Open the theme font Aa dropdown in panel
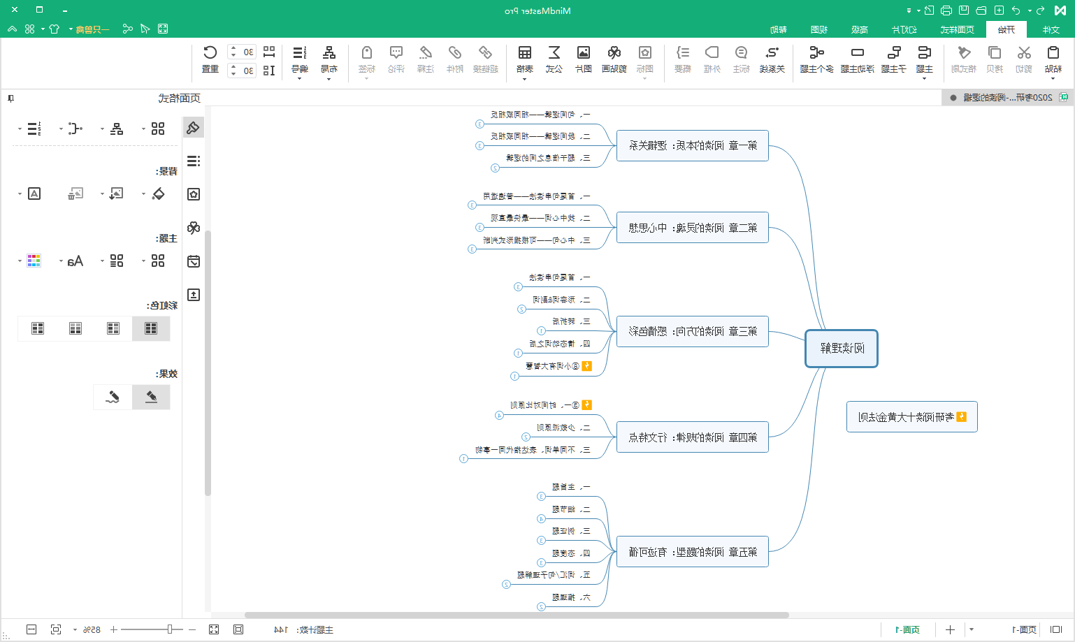The height and width of the screenshot is (642, 1075). click(x=61, y=261)
